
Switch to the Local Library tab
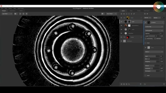point(12,11)
